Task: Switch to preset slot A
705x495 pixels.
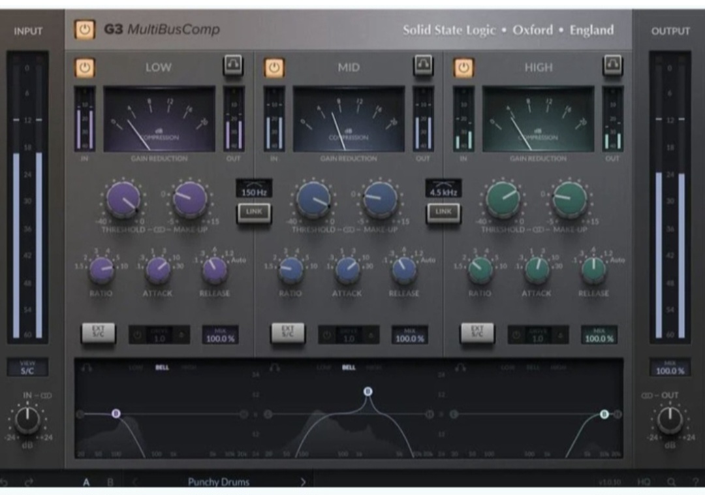Action: point(86,483)
